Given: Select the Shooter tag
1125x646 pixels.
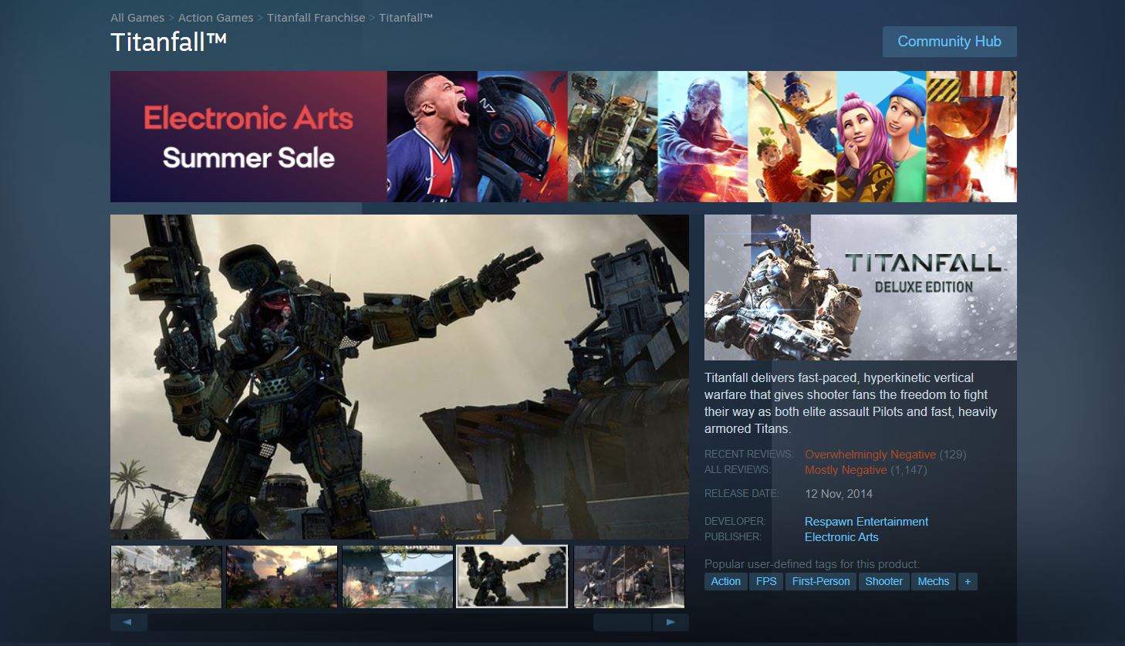Looking at the screenshot, I should click(883, 581).
